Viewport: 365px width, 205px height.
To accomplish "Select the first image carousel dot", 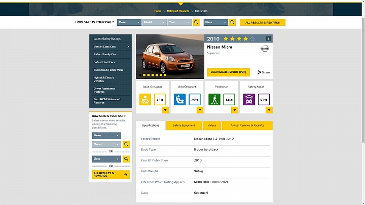I will pyautogui.click(x=140, y=75).
